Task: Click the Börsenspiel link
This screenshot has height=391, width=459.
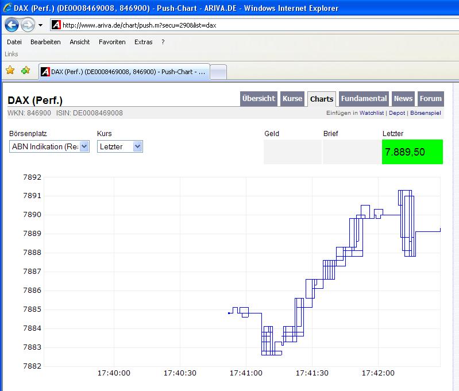Action: [425, 113]
